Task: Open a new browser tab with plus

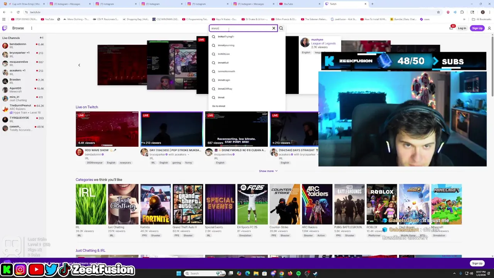Action: click(372, 4)
